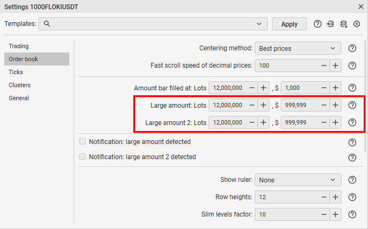Decrease Slim levels factor with minus
Viewport: 368px width, 229px height.
324,214
